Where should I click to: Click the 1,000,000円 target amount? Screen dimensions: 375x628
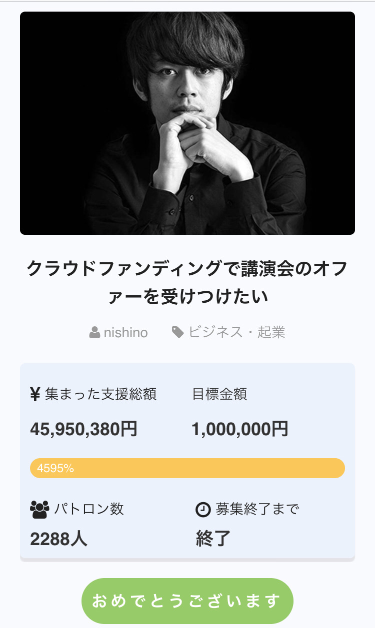[240, 429]
